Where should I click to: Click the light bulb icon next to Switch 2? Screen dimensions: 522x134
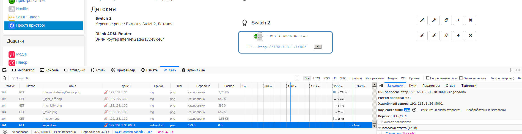pyautogui.click(x=244, y=23)
